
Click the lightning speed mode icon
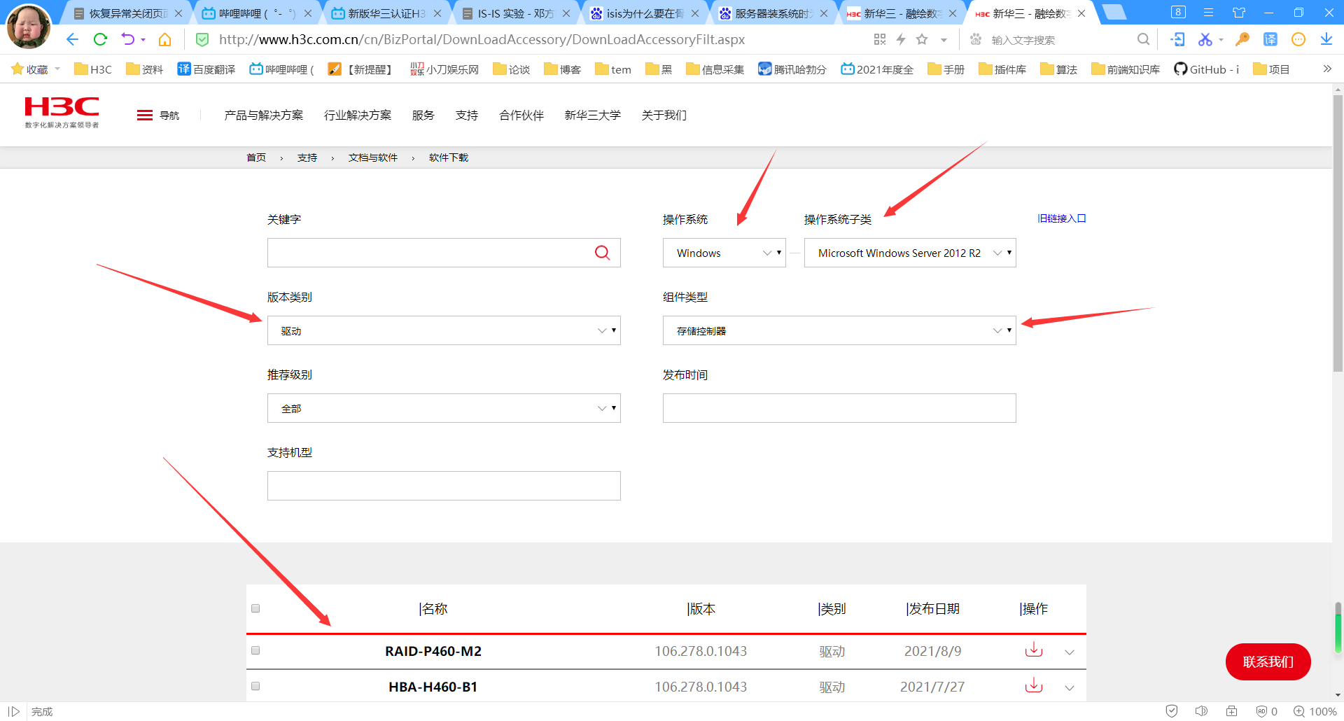coord(901,39)
